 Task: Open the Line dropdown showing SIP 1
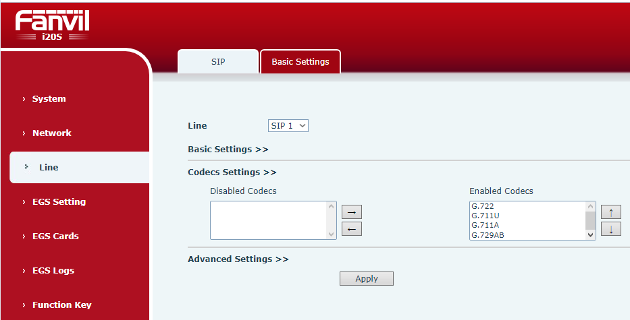[288, 126]
